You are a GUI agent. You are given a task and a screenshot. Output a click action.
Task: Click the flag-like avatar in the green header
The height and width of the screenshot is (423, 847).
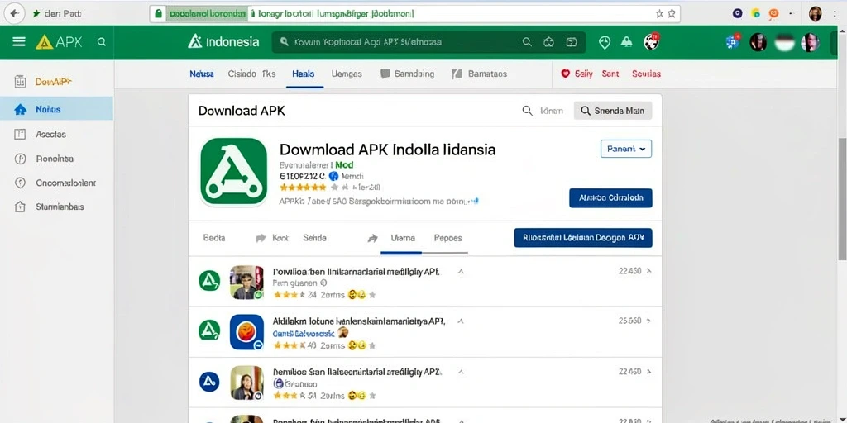click(x=784, y=42)
